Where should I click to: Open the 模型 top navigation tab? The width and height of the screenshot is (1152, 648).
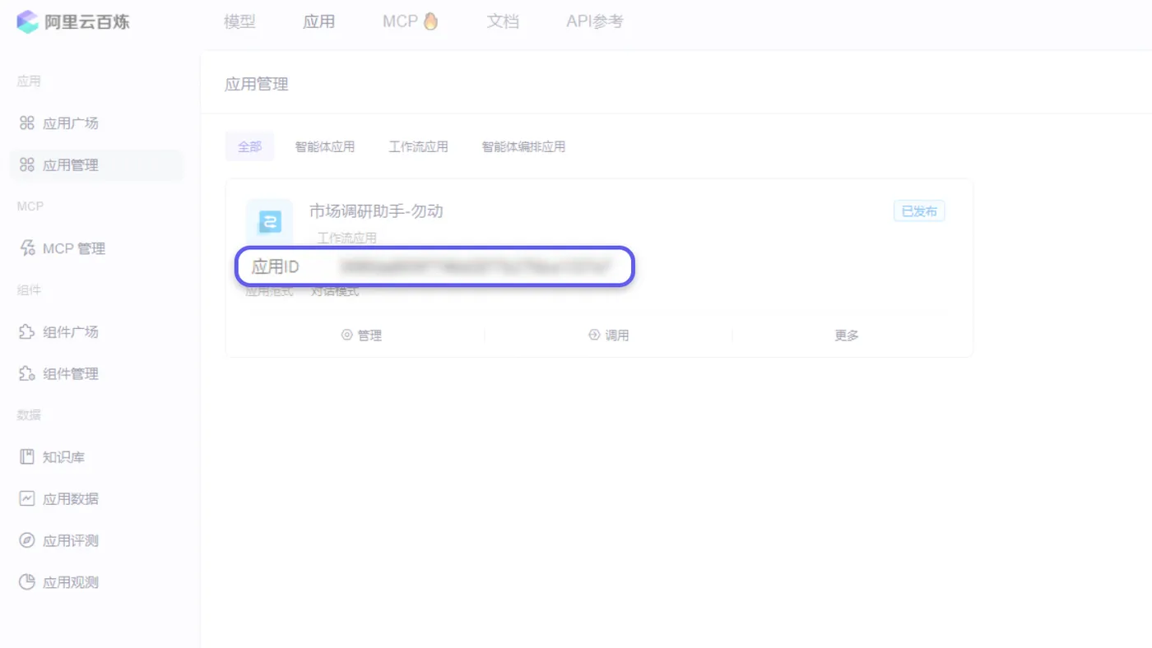coord(239,22)
